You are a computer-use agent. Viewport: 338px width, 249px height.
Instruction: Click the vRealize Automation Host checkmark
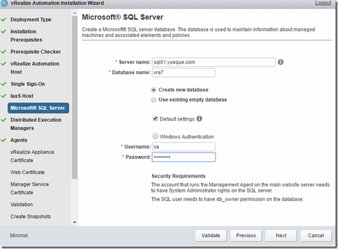point(4,64)
